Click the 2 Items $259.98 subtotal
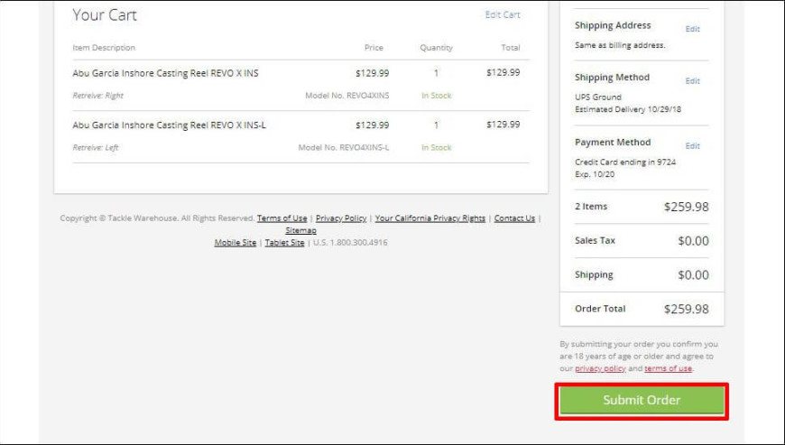785x445 pixels. point(686,208)
